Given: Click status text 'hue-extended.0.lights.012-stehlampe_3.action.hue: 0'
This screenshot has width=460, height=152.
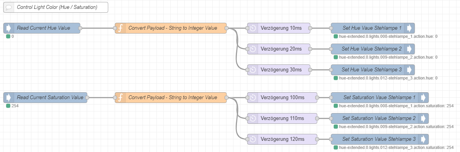Looking at the screenshot, I should (388, 78).
